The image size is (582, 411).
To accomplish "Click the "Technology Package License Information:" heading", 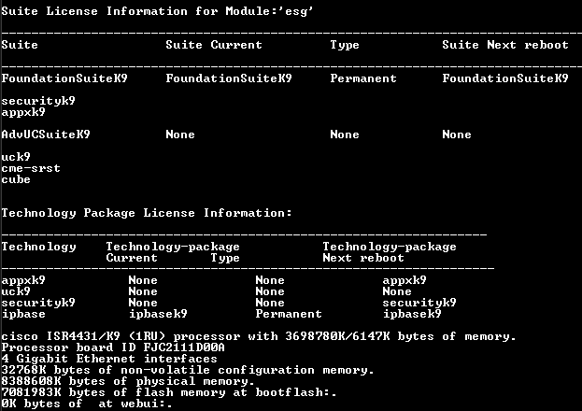I will (147, 213).
